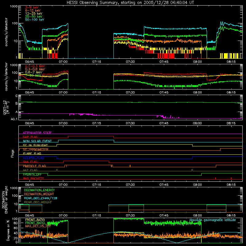This screenshot has width=246, height=246.
Task: Select the 'SAA_FLAG' label
Action: (x=30, y=162)
